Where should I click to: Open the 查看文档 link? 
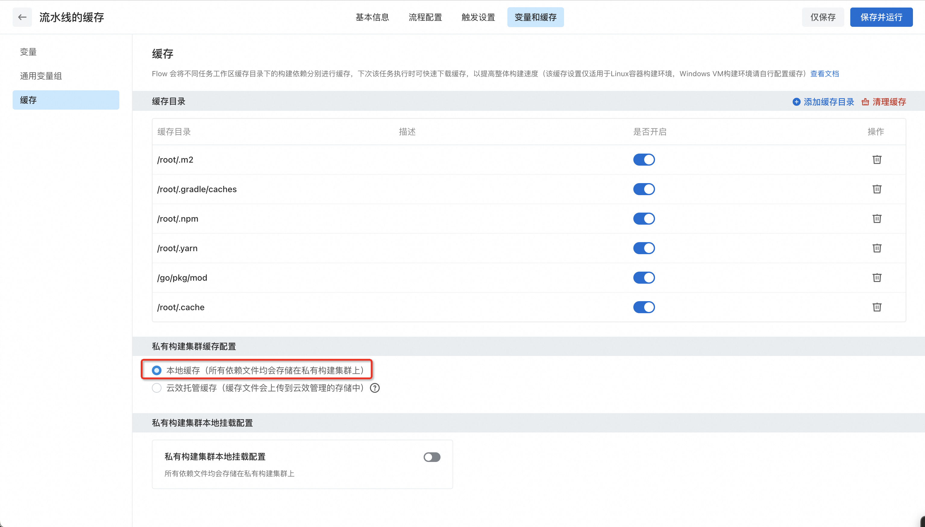tap(824, 74)
